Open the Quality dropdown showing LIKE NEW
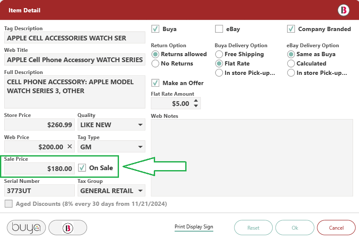The height and width of the screenshot is (242, 359). pos(111,125)
